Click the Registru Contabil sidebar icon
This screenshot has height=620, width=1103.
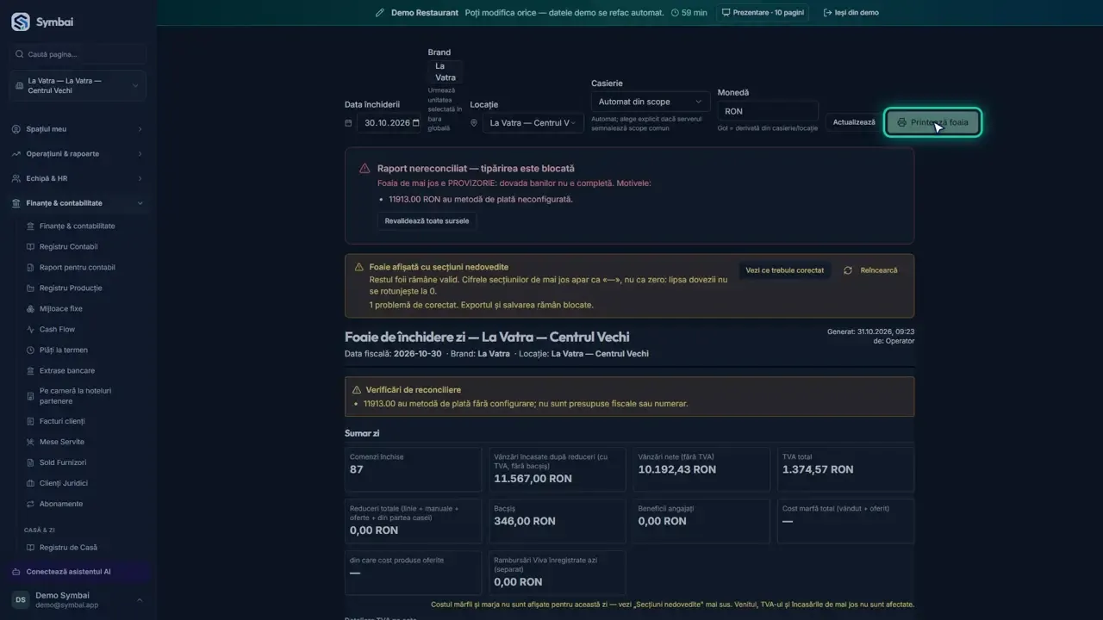click(x=31, y=247)
